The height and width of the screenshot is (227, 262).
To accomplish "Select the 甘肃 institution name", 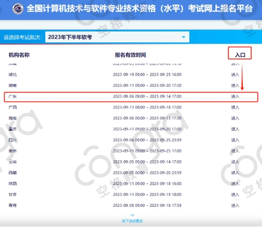I will coord(12,194).
